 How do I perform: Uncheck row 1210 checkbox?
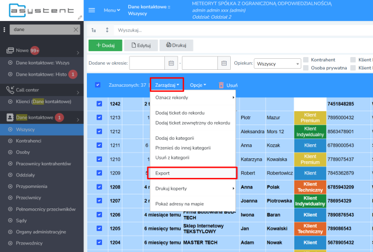click(x=99, y=159)
